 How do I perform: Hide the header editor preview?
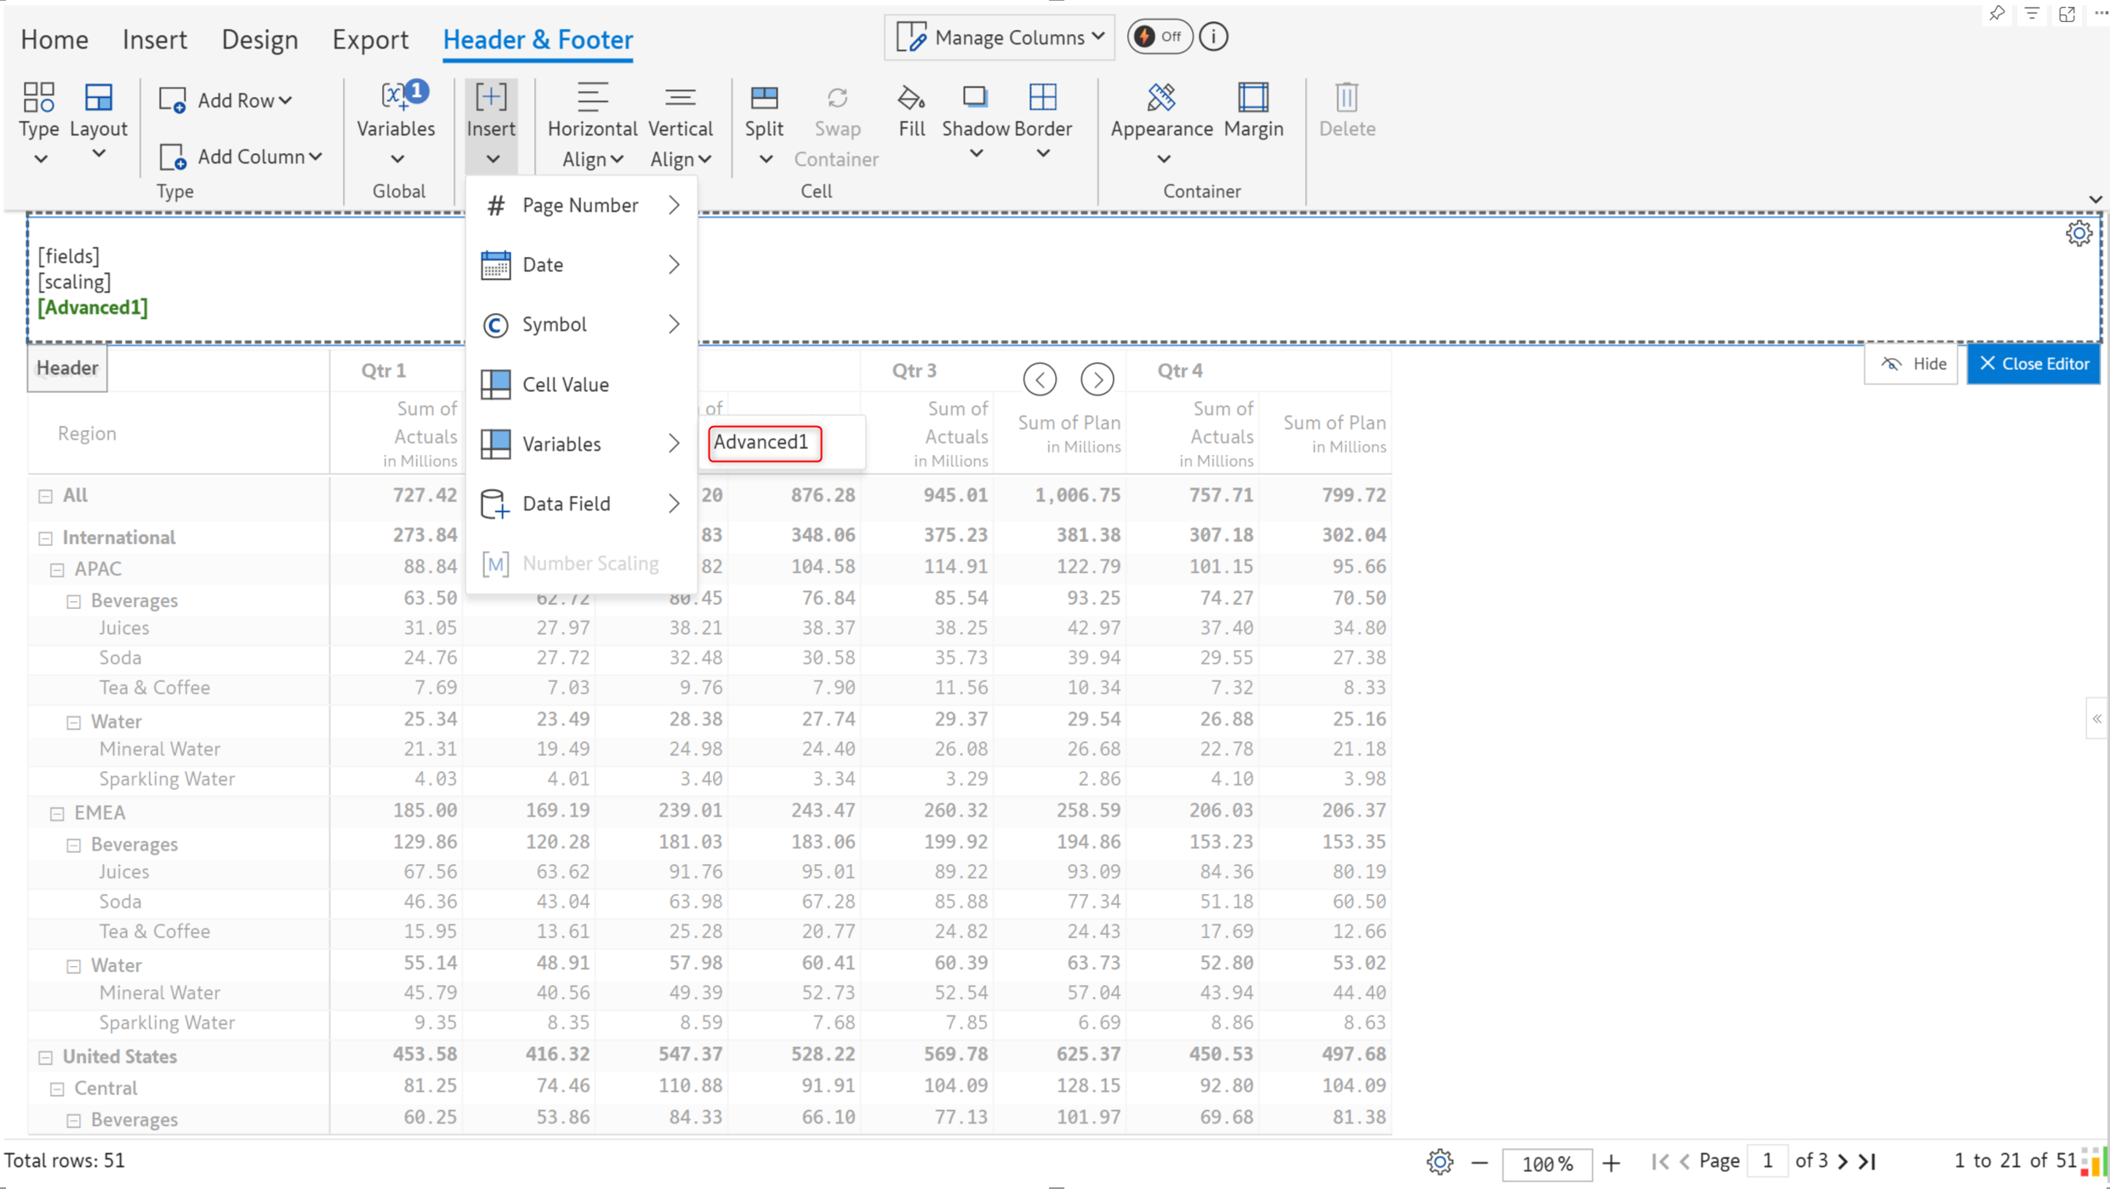pos(1913,364)
